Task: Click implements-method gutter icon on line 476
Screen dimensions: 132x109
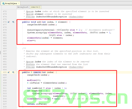Action: tap(9, 22)
